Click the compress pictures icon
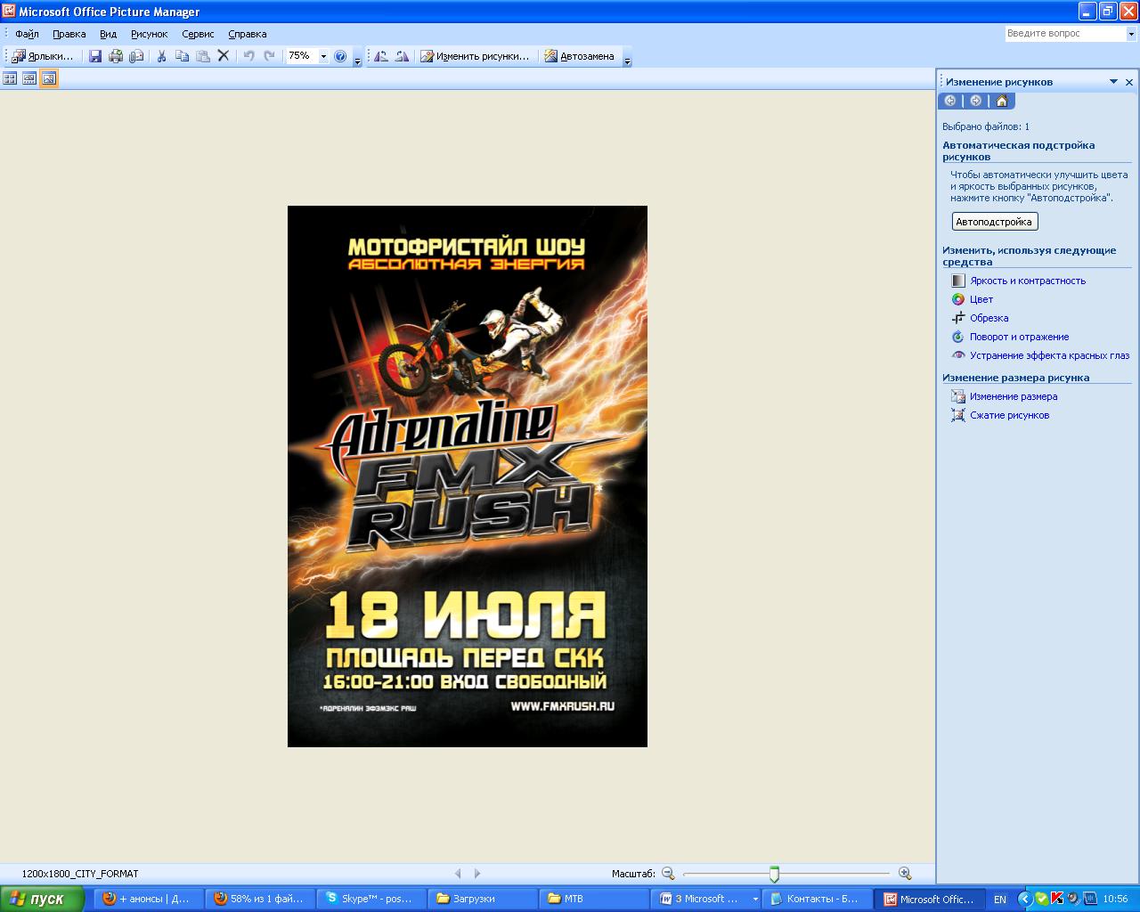1140x912 pixels. click(x=958, y=415)
